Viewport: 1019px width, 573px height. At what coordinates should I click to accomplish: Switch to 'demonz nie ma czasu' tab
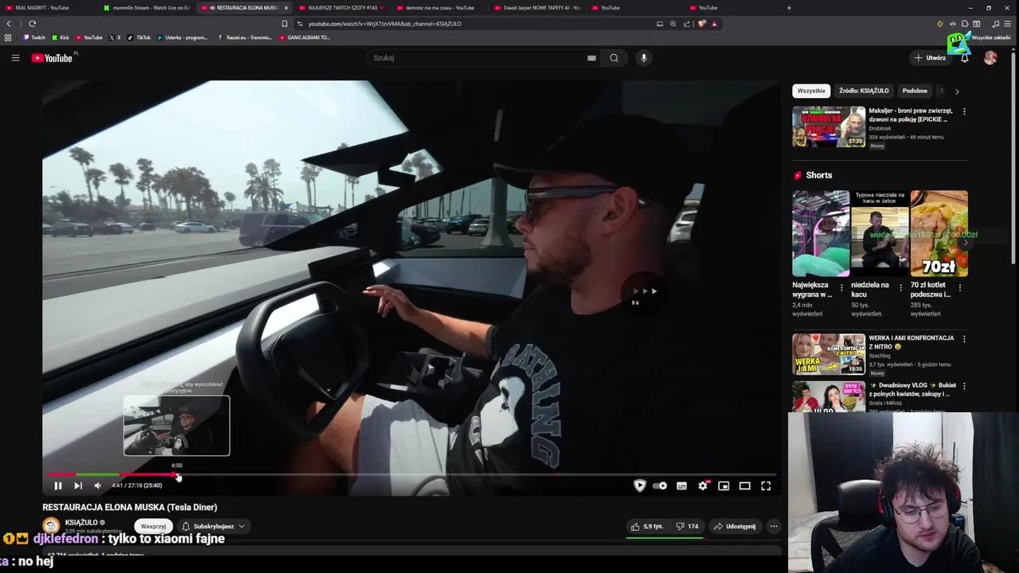(438, 8)
